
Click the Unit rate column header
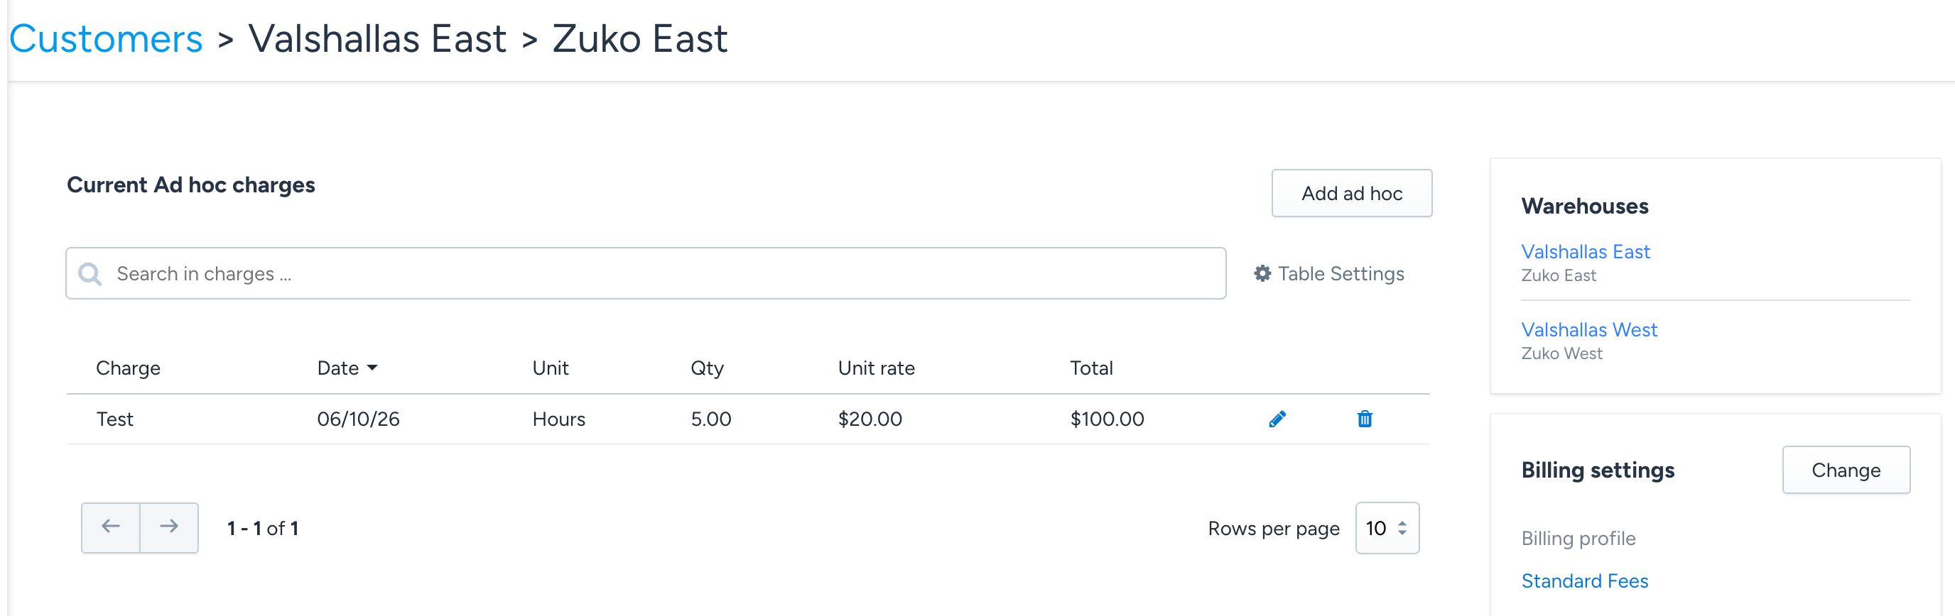click(x=877, y=368)
